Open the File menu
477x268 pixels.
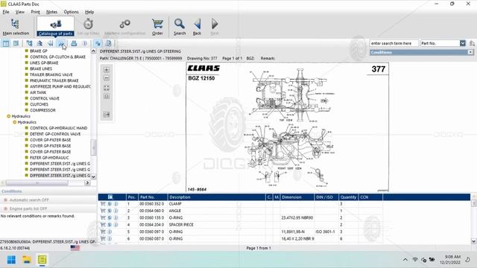click(x=6, y=12)
